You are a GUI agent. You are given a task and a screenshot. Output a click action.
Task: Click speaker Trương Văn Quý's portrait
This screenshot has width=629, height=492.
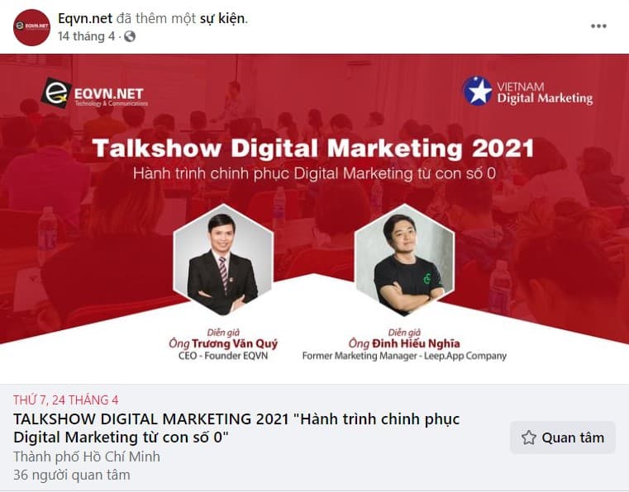click(223, 260)
